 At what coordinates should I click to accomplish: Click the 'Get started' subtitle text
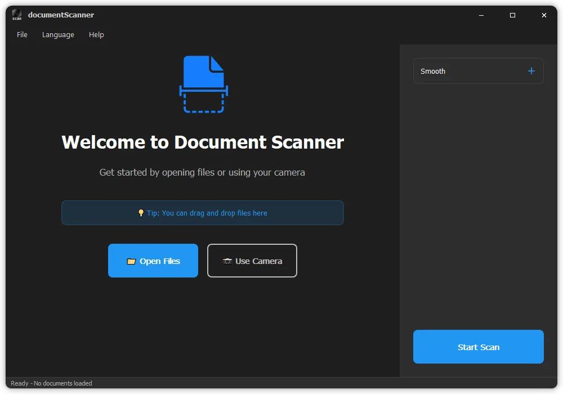202,172
